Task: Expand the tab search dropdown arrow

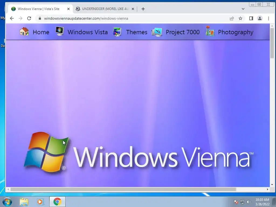Action: pyautogui.click(x=243, y=9)
